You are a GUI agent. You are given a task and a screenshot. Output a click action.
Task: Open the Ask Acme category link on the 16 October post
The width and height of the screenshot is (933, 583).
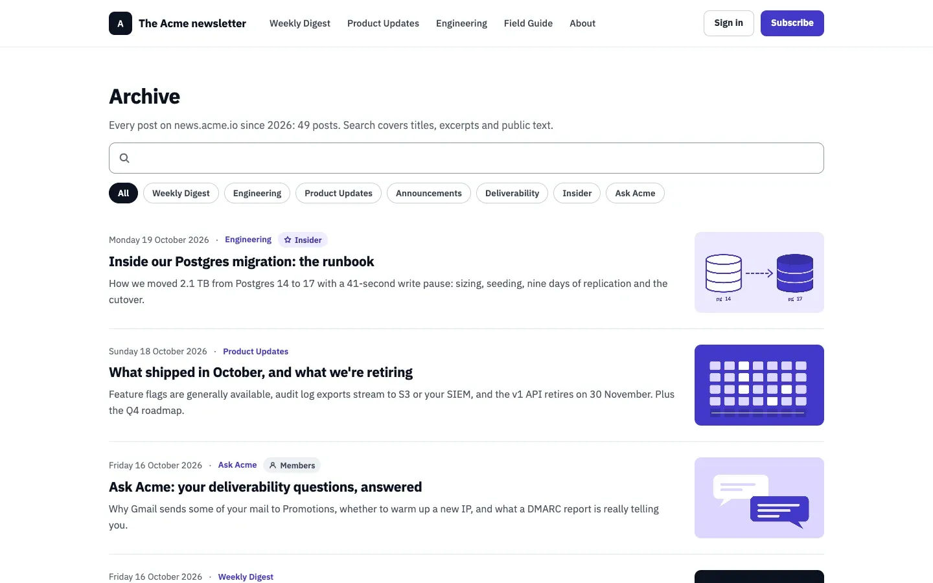click(x=237, y=465)
